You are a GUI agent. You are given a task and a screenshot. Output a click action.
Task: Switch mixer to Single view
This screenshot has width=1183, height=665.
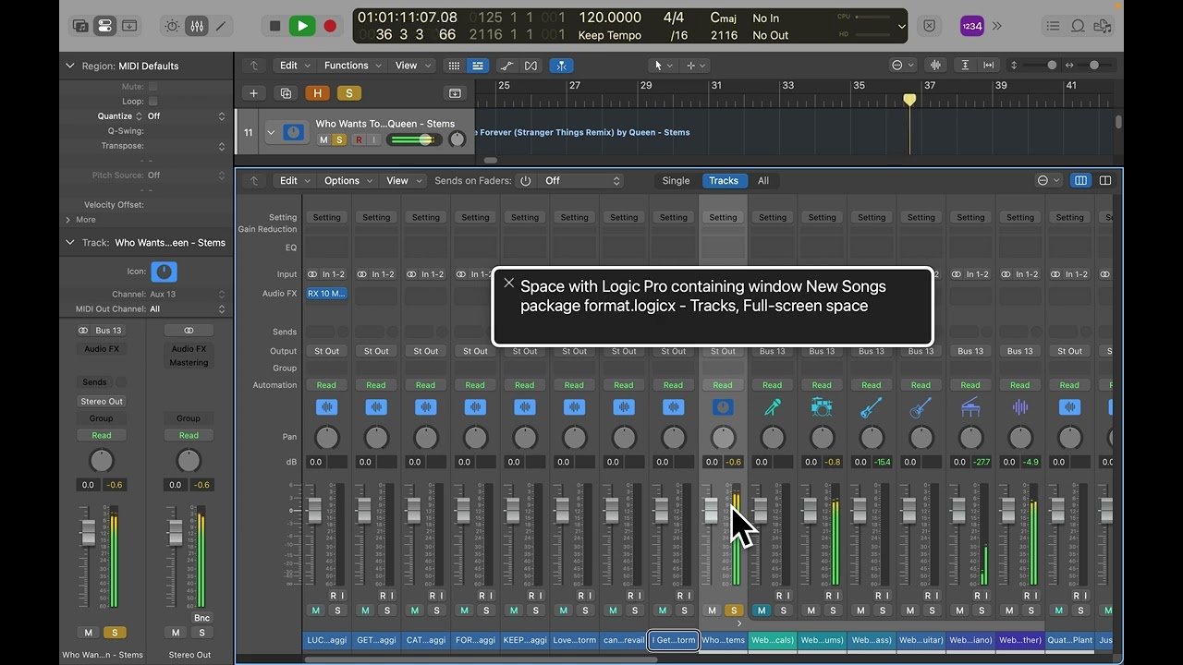tap(676, 181)
